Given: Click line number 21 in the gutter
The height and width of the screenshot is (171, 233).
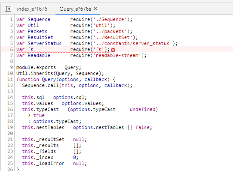Looking at the screenshot, I should click(x=10, y=139).
